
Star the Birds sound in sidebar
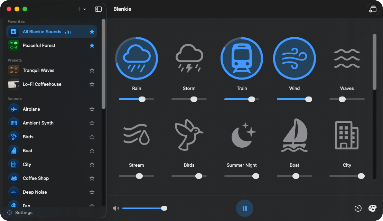[92, 137]
